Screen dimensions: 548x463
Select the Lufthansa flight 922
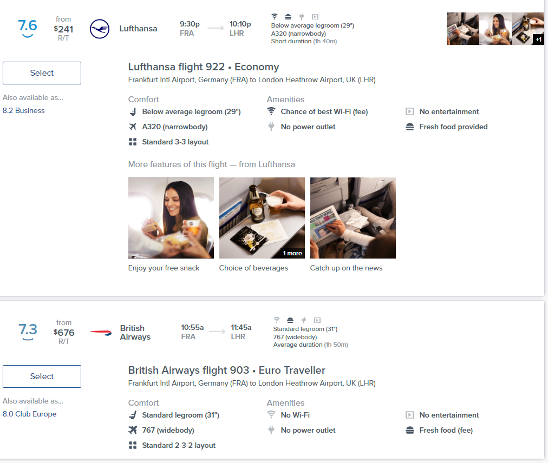(x=42, y=73)
